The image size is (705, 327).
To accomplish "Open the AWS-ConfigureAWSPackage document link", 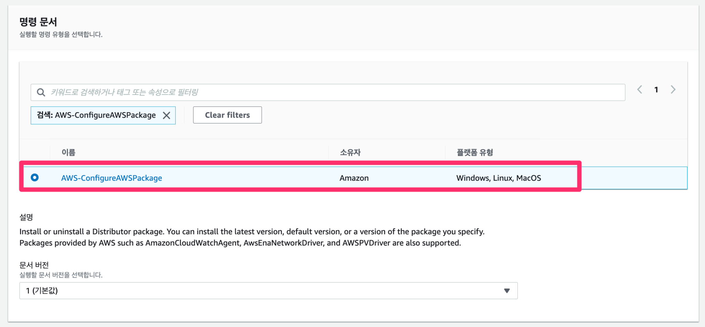I will (x=112, y=178).
